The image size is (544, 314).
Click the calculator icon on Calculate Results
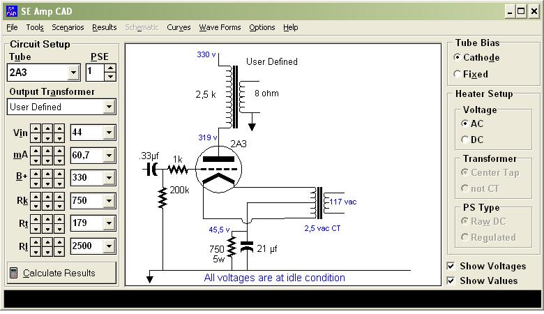(14, 273)
